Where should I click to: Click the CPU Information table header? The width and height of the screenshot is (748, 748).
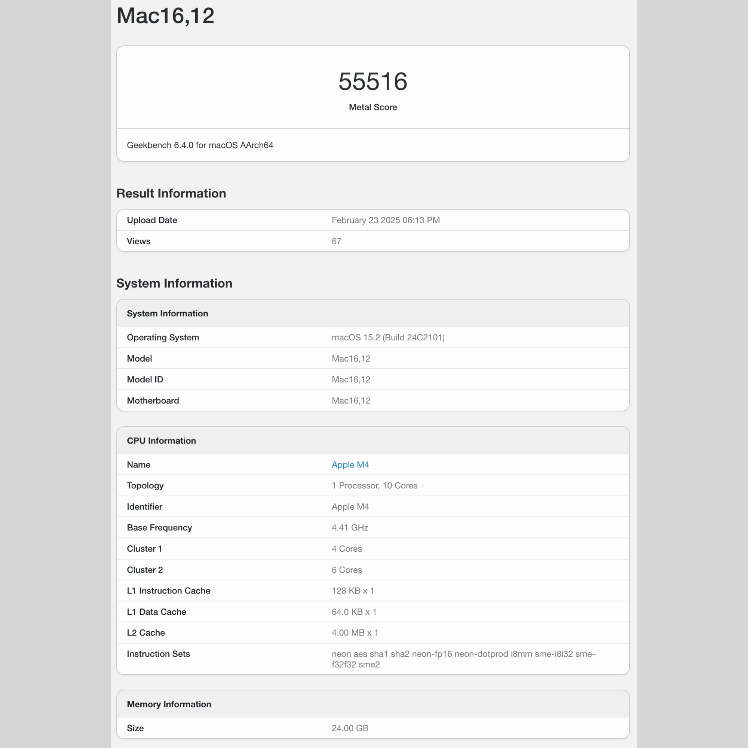coord(162,441)
